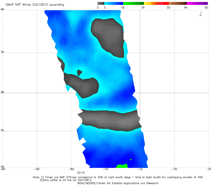Screen dimensions: 211x185
Task: Click the longitude axis label '-55'
Action: point(37,169)
